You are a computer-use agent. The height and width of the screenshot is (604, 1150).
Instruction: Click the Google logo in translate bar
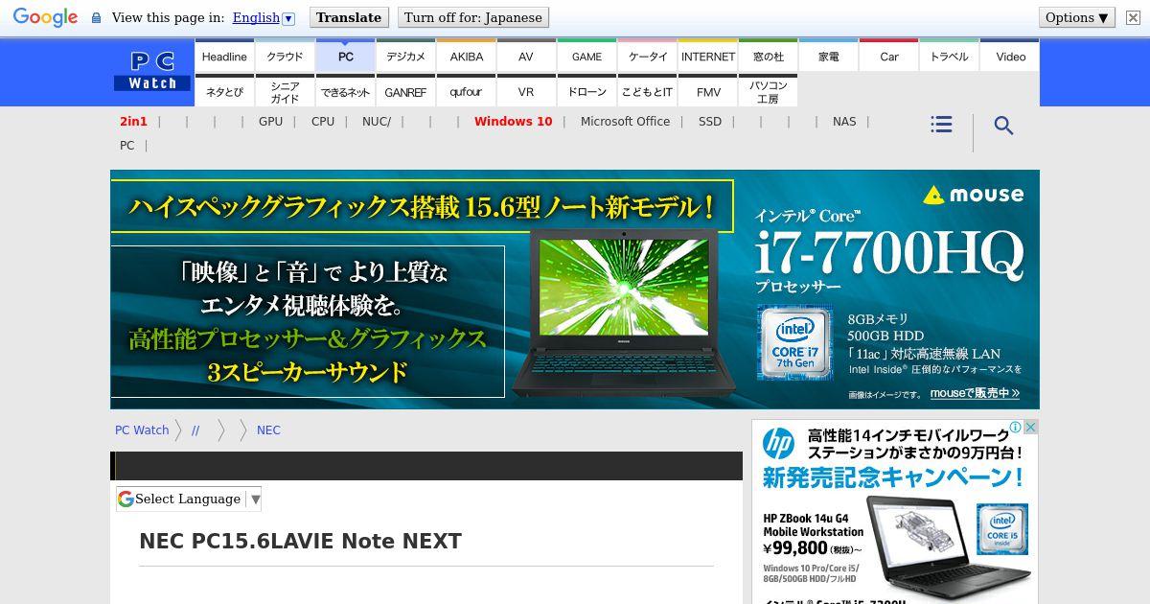pyautogui.click(x=45, y=17)
